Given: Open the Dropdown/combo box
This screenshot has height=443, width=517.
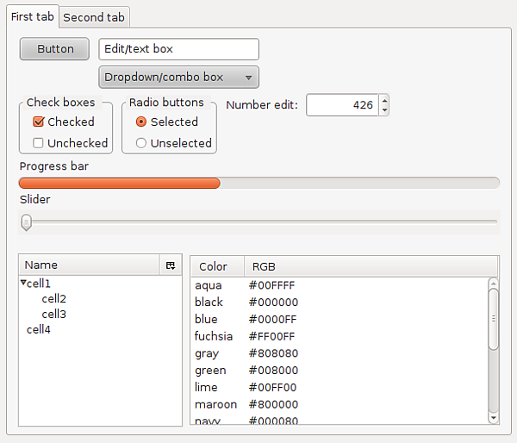Looking at the screenshot, I should click(x=179, y=78).
